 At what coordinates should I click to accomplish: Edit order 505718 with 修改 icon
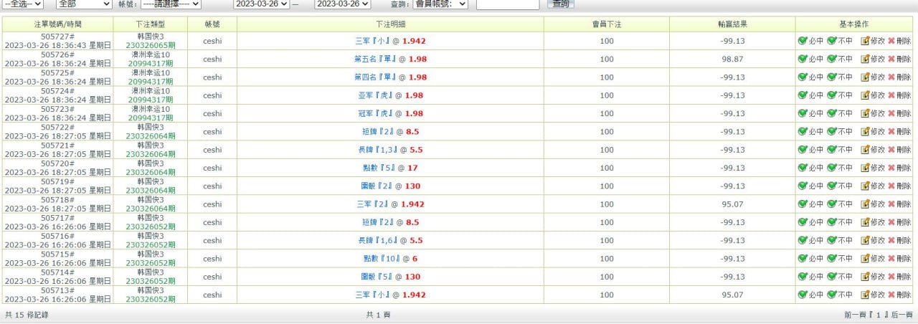coord(865,204)
